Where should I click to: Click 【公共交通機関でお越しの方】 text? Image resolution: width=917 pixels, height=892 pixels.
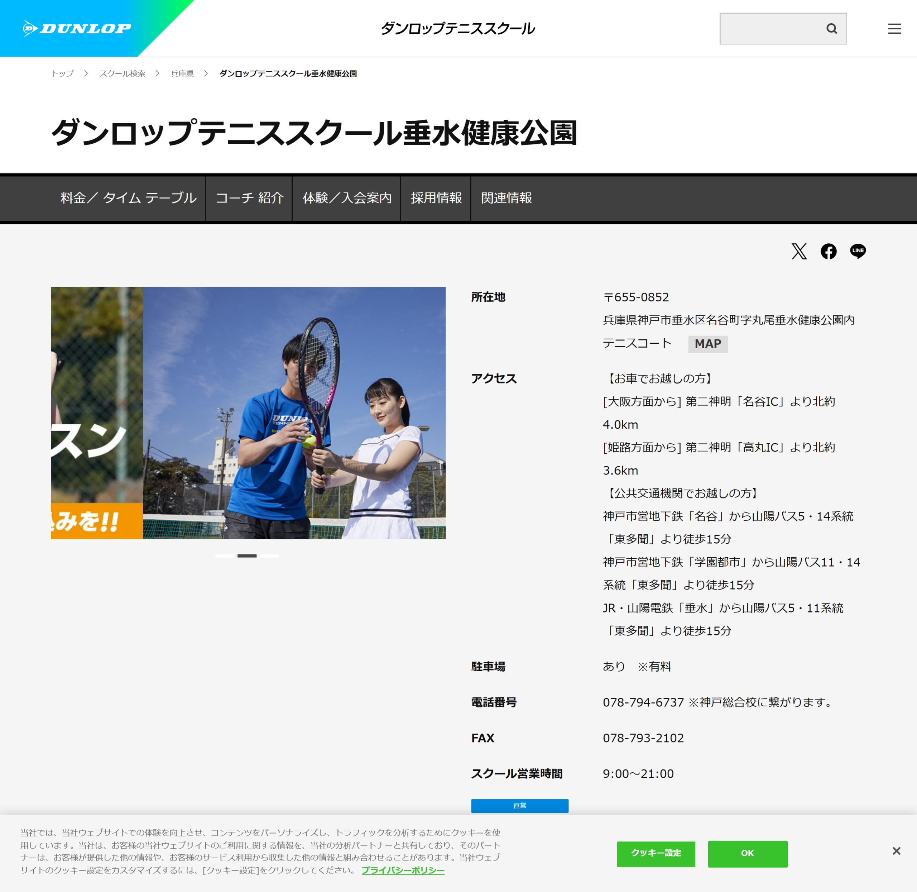(682, 493)
